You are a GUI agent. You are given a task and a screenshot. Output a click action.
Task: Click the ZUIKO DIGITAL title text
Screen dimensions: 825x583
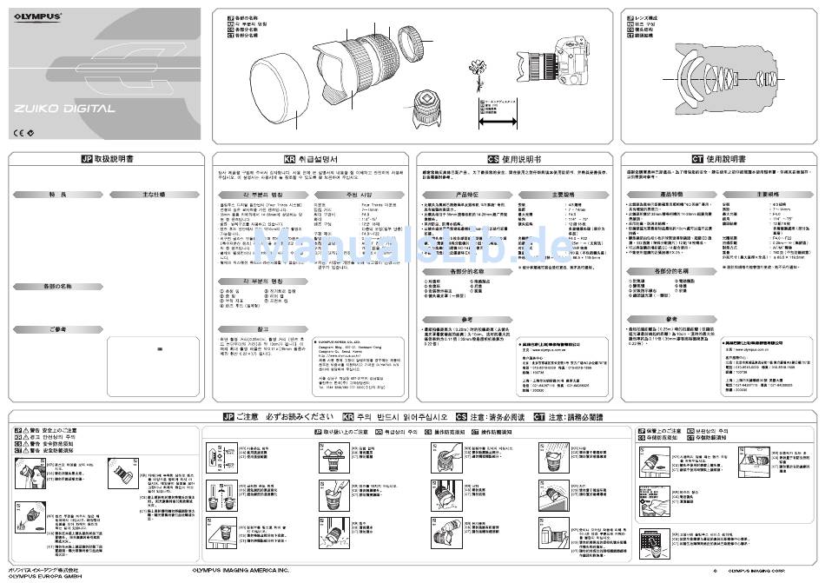tap(64, 109)
